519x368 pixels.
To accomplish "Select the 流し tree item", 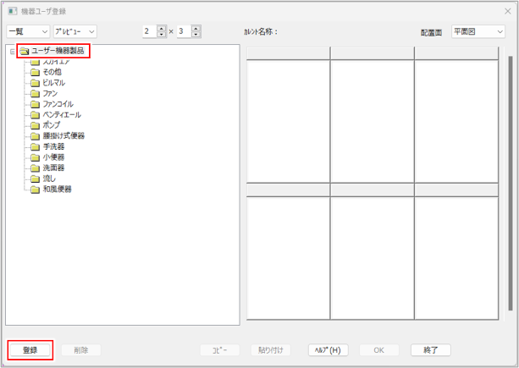I will (49, 179).
